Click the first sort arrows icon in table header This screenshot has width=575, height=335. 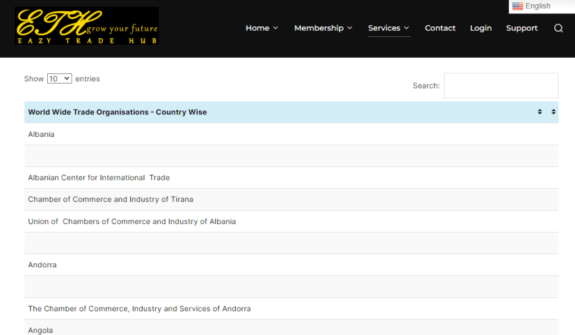coord(540,112)
